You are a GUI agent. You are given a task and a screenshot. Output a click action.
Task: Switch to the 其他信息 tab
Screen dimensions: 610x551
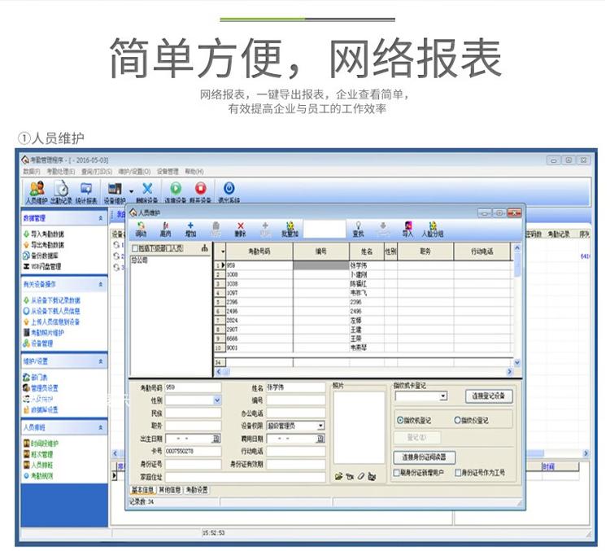click(170, 490)
